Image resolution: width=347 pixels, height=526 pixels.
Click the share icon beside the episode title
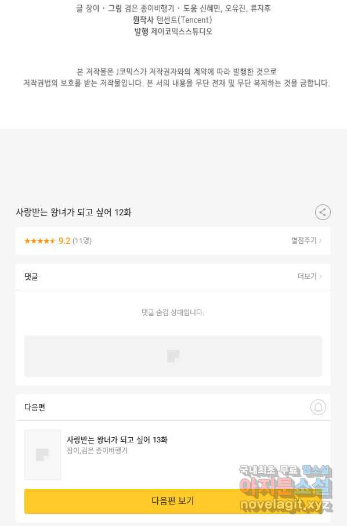coord(323,212)
